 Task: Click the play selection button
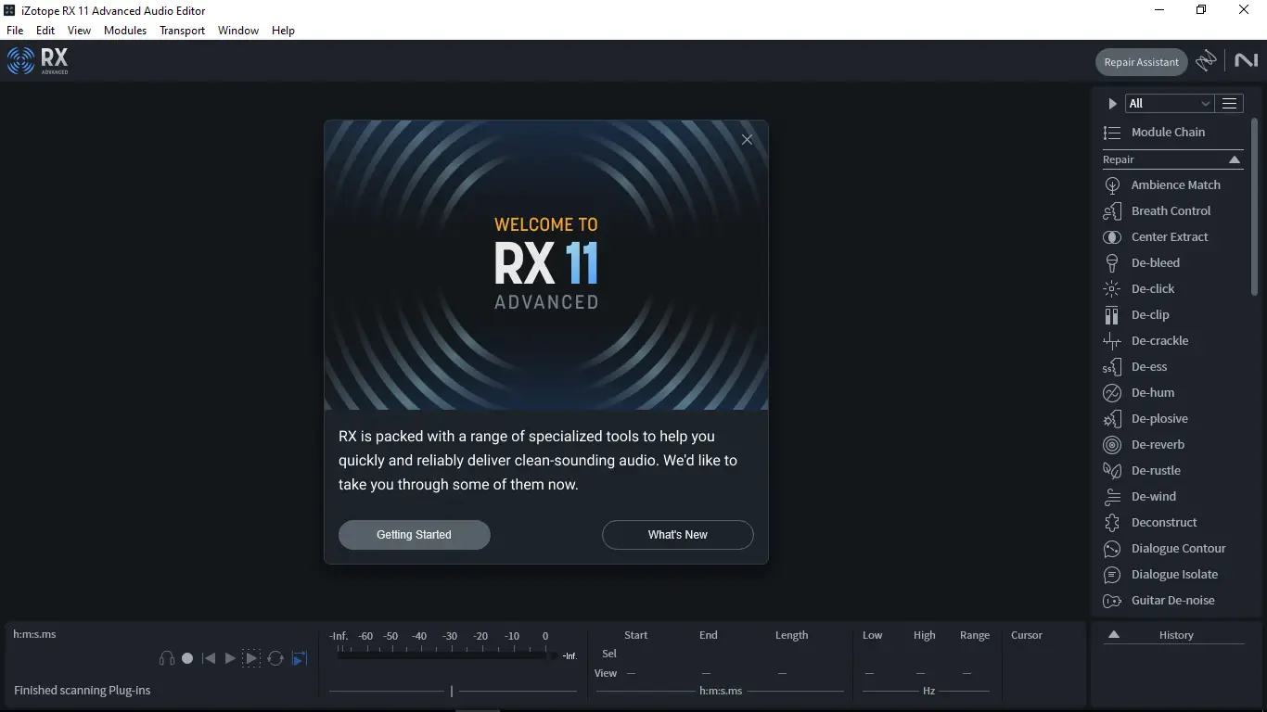coord(251,658)
